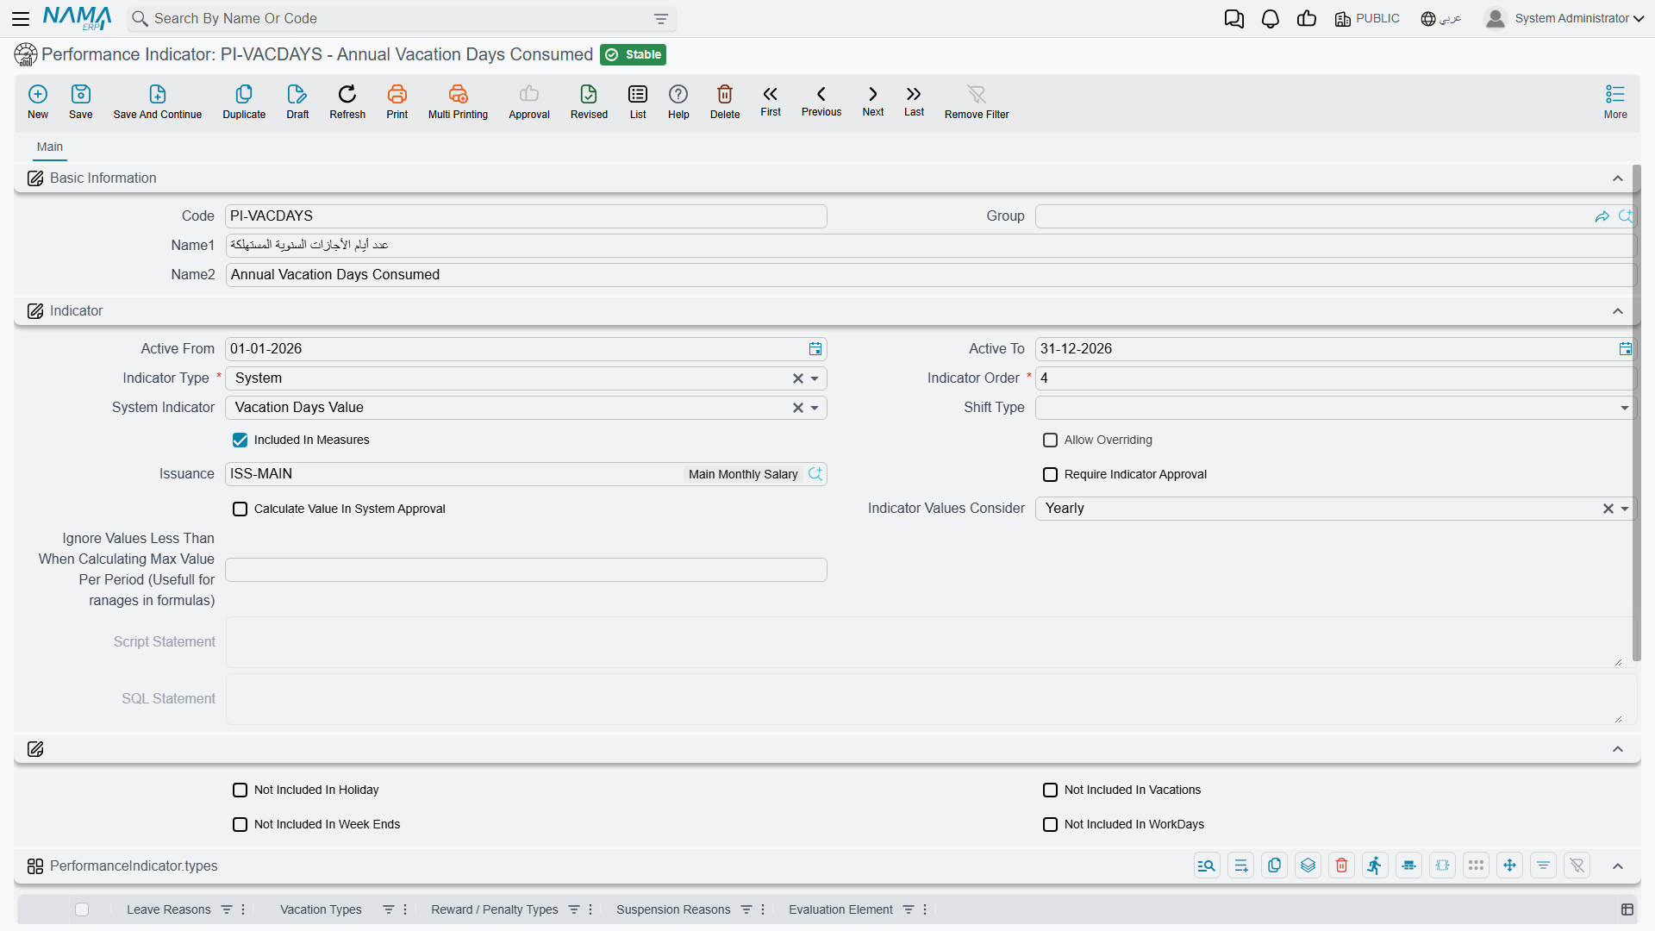Switch language to Arabic
The width and height of the screenshot is (1655, 931).
1441,18
